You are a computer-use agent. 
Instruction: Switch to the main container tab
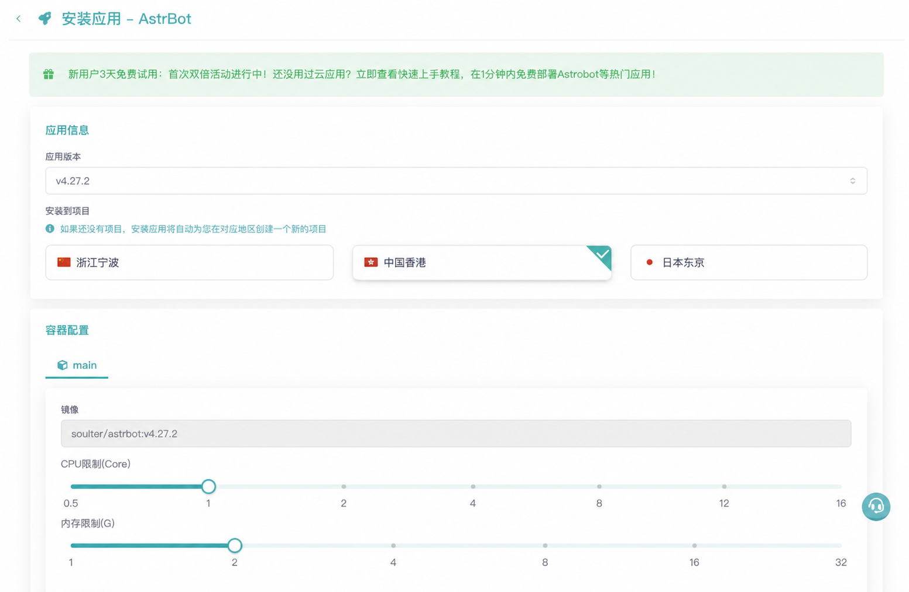(77, 365)
